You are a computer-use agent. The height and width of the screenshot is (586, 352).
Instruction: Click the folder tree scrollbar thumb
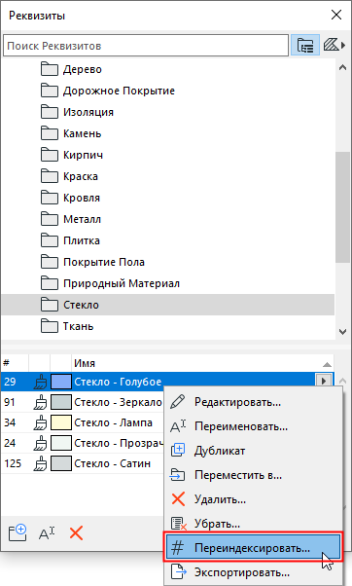pyautogui.click(x=342, y=207)
